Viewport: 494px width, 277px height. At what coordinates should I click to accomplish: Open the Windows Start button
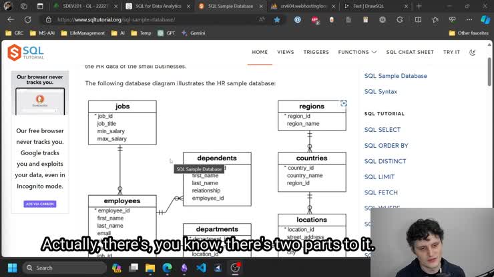12,268
